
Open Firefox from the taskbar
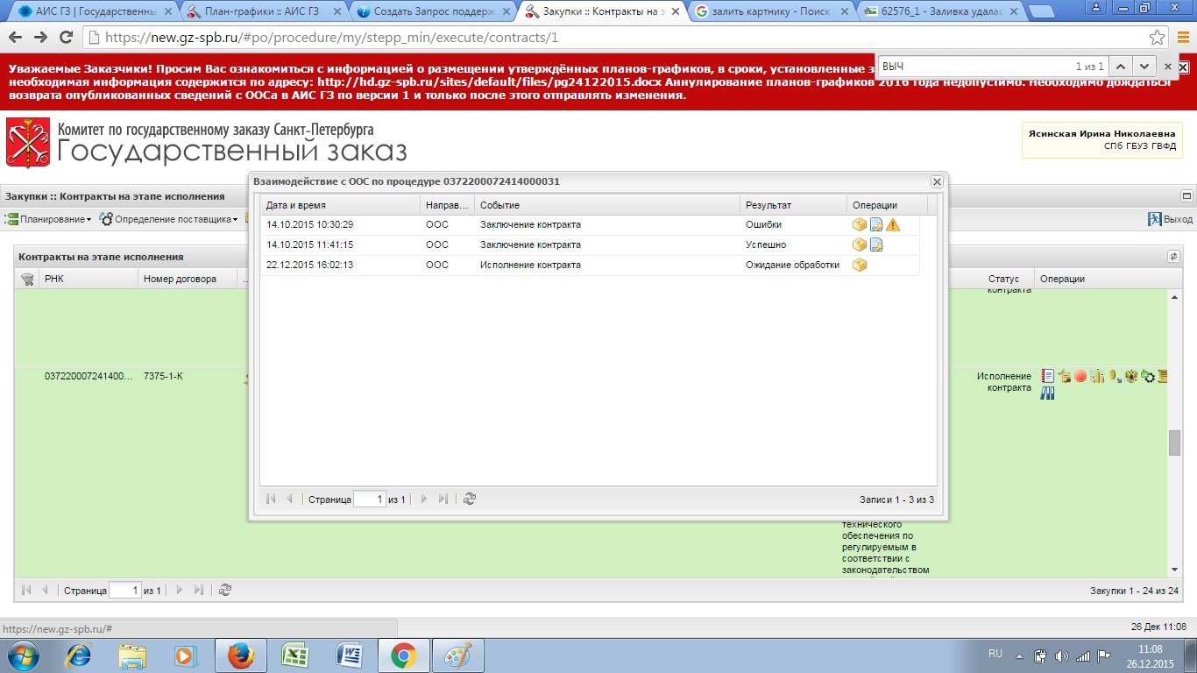[239, 655]
